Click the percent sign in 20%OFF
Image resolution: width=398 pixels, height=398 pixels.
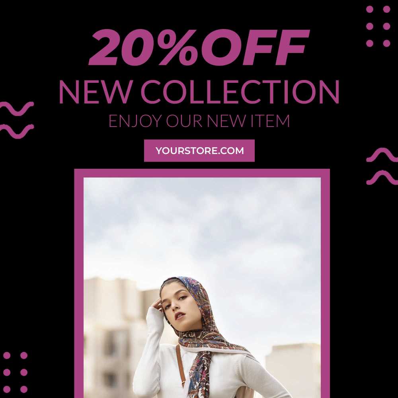coord(175,47)
